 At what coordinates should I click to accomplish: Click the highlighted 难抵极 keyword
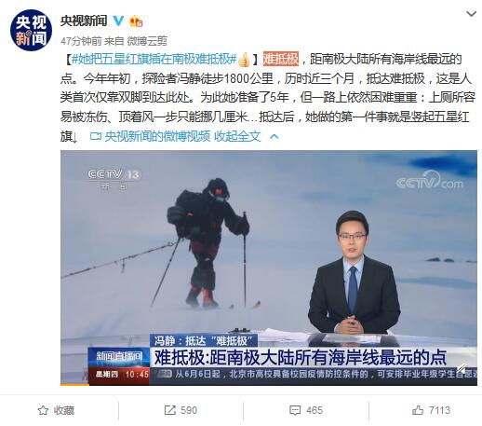click(281, 59)
